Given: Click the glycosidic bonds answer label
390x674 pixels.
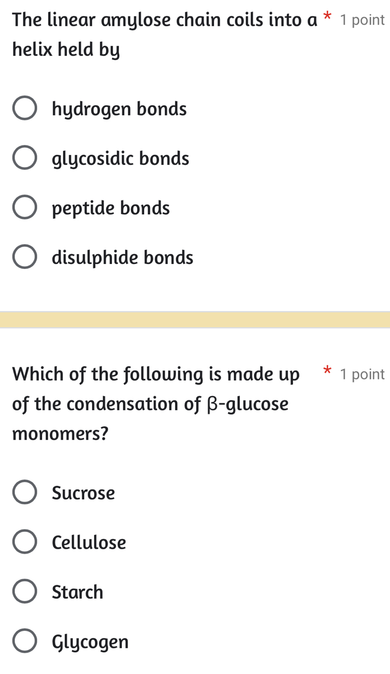Looking at the screenshot, I should (x=120, y=158).
